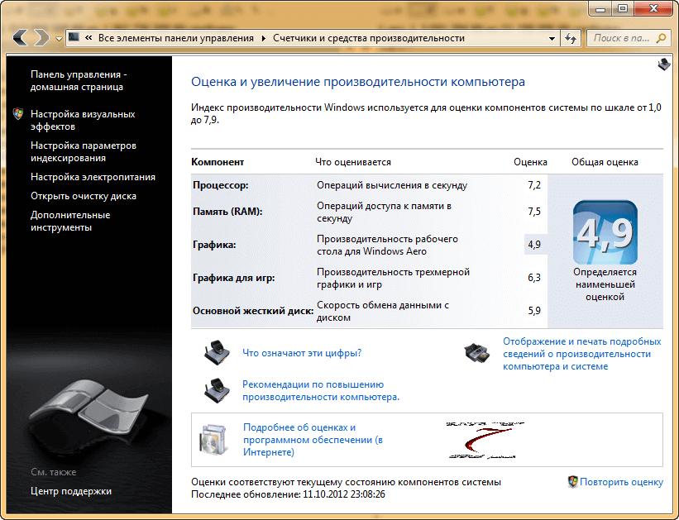This screenshot has height=520, width=679.
Task: Open 'Дополнительные инструменты' link
Action: coord(70,222)
